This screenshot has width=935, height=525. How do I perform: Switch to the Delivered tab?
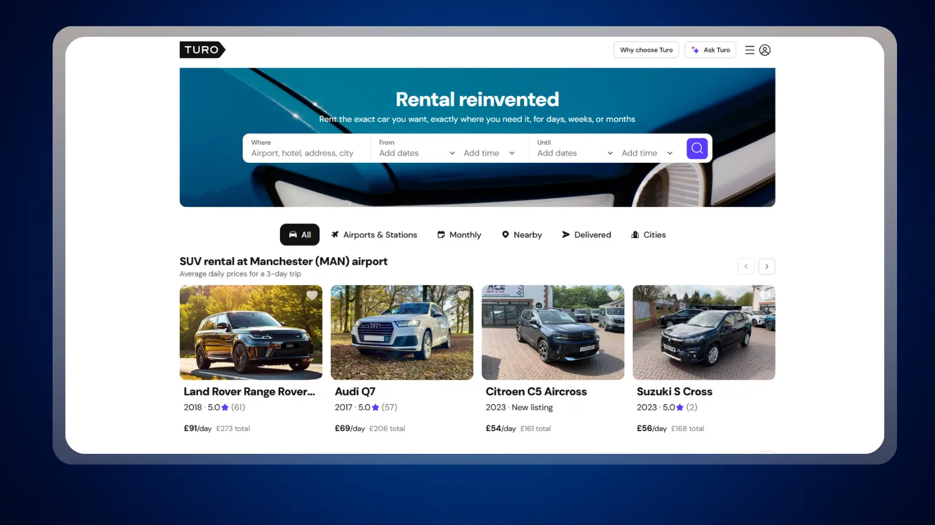586,235
